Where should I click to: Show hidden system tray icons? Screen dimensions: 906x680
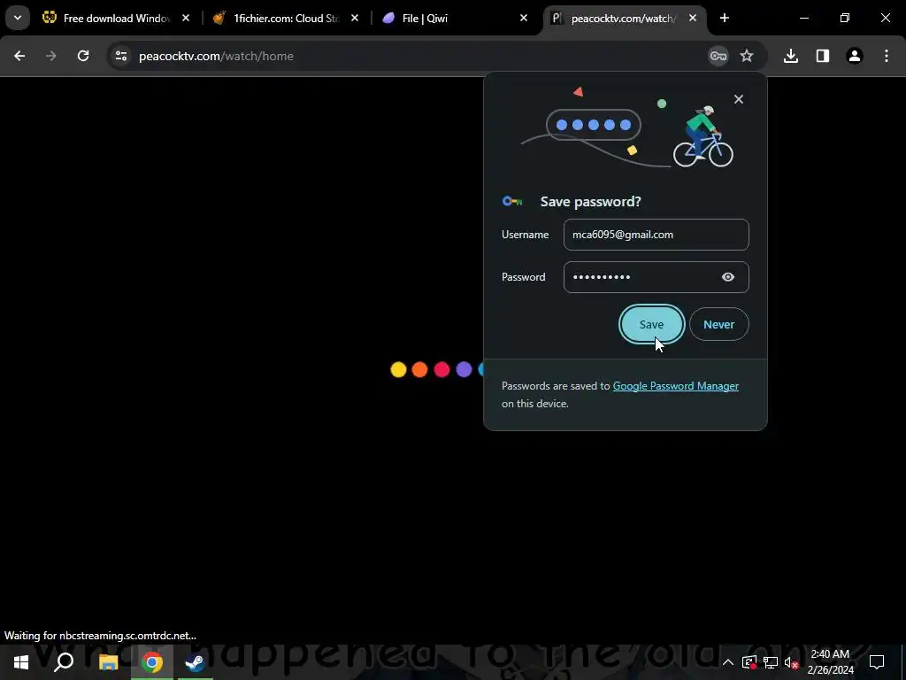pyautogui.click(x=728, y=662)
